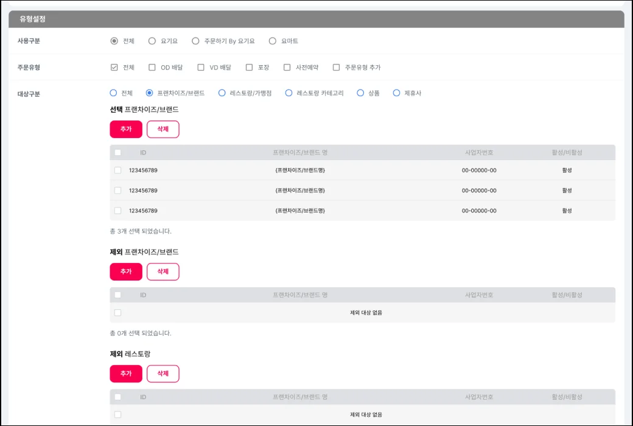Image resolution: width=633 pixels, height=426 pixels.
Task: Click 유형설정 section header
Action: (x=316, y=19)
